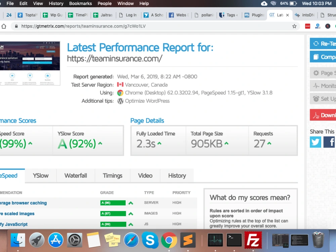Open the Notes app in dock
Viewport: 336px width, 252px height.
coord(93,240)
